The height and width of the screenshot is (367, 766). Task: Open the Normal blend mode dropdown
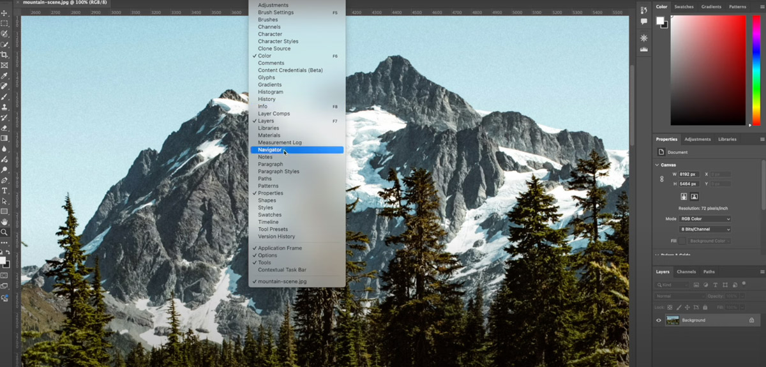[680, 296]
